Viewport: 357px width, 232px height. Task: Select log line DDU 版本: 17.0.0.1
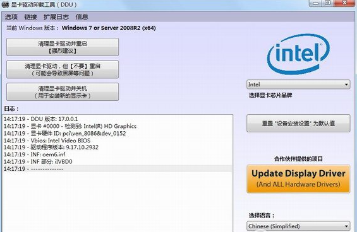tap(118, 119)
